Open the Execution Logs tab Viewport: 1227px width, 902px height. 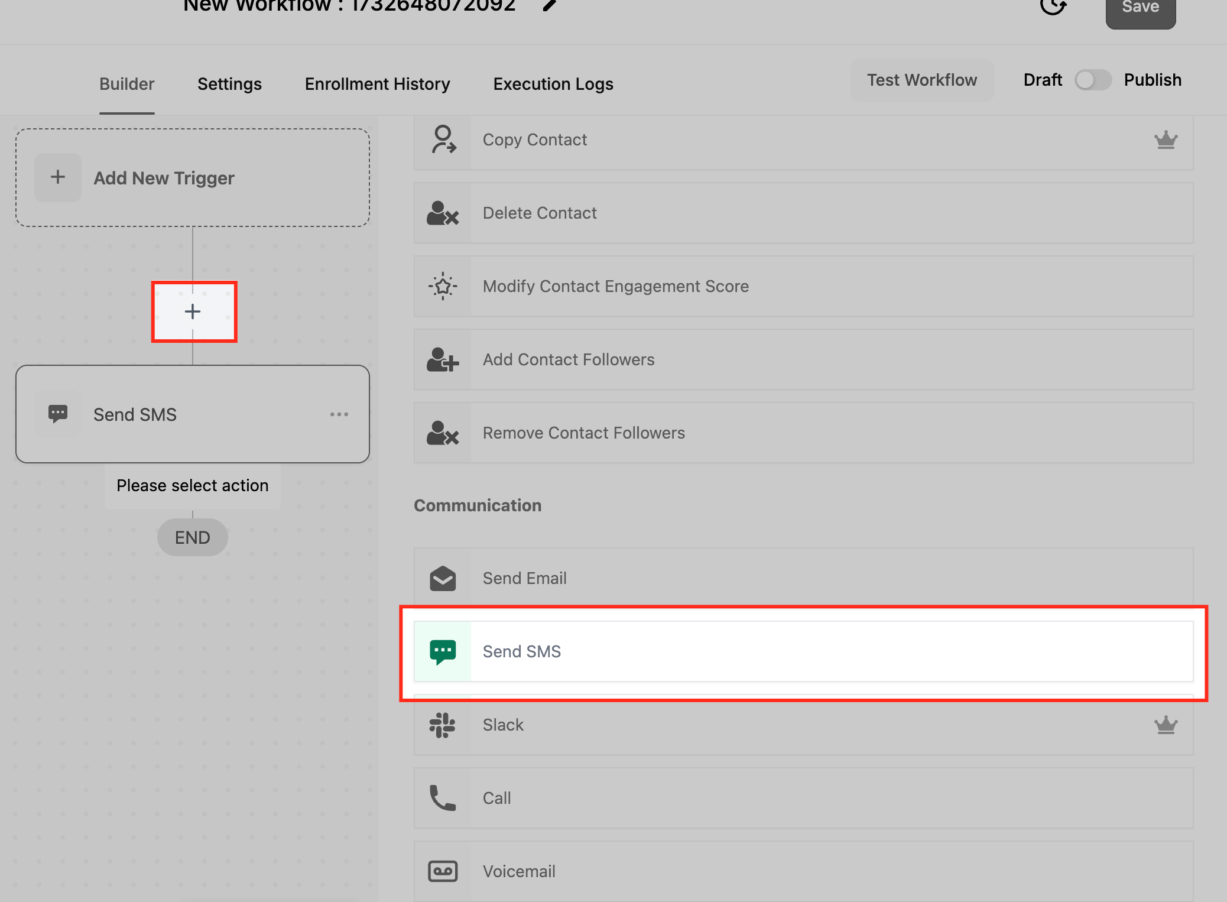point(553,84)
